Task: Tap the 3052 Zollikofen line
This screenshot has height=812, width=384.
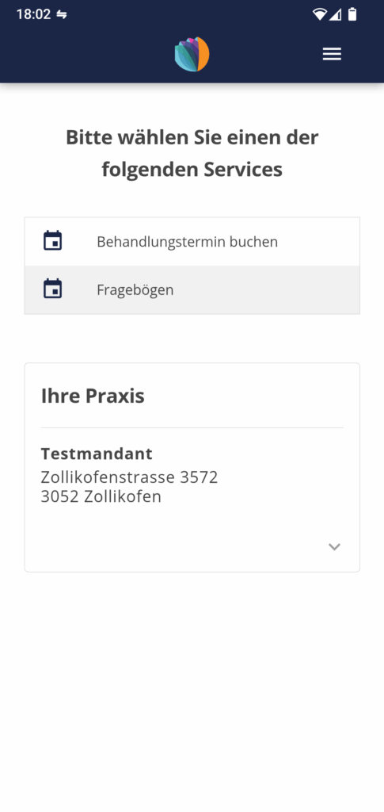Action: click(101, 496)
